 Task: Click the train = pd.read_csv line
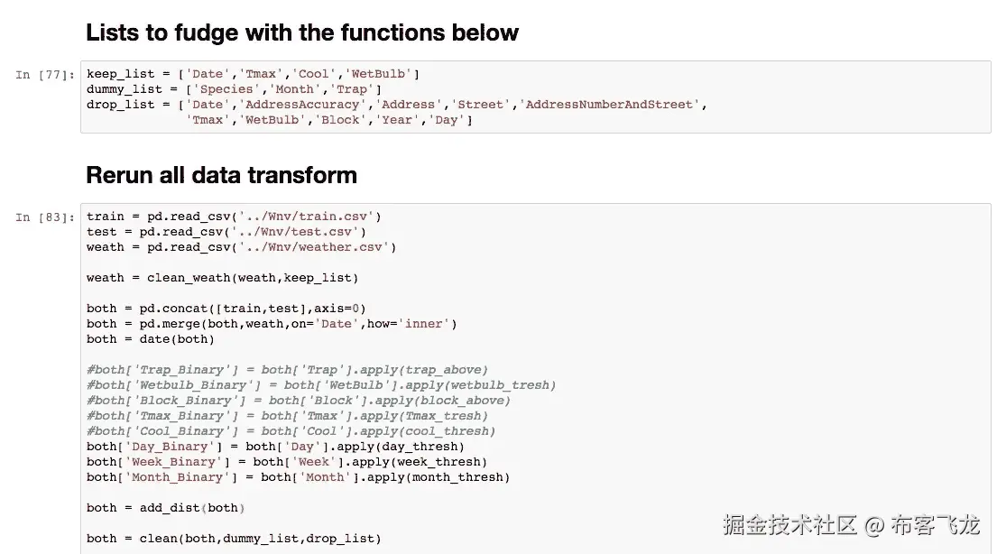click(x=234, y=217)
